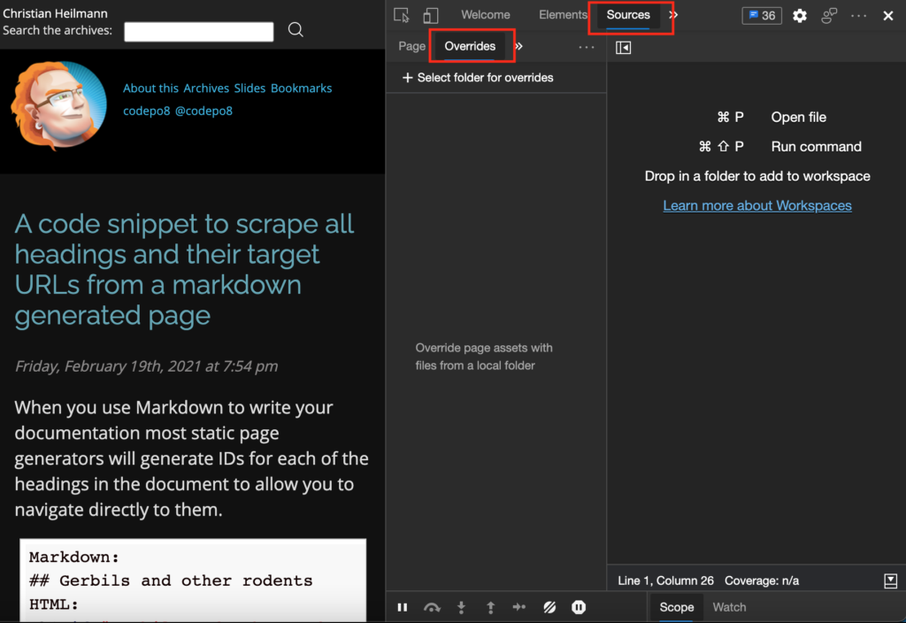The image size is (906, 623).
Task: Toggle deactivate breakpoints icon
Action: (549, 607)
